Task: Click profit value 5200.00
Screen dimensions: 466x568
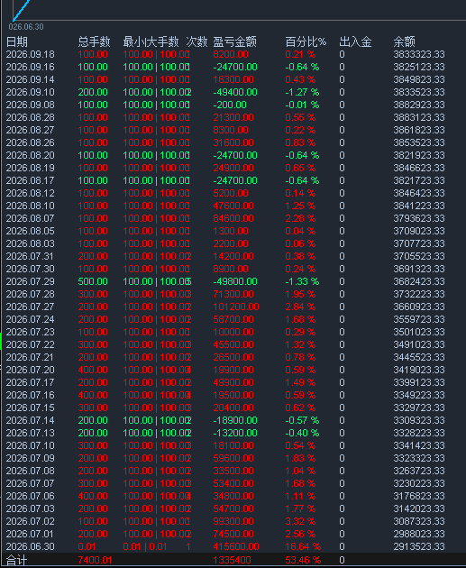Action: coord(231,193)
